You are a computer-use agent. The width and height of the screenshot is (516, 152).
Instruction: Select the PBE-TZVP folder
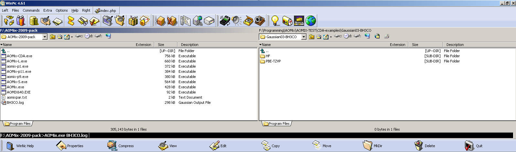pyautogui.click(x=273, y=61)
